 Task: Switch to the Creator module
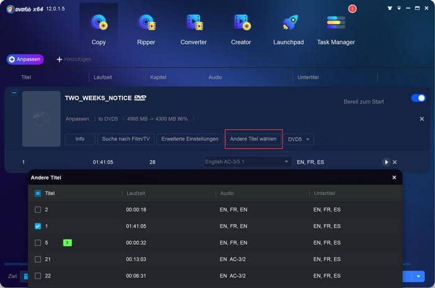click(x=241, y=30)
